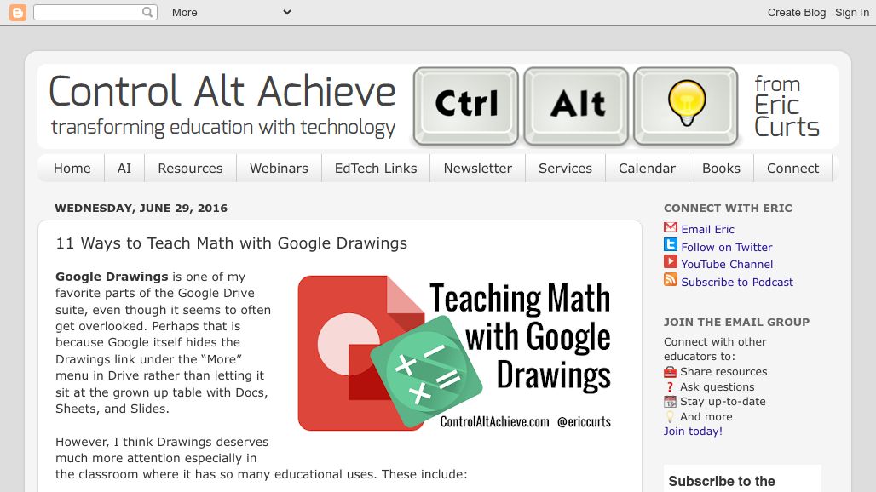Click the transforming education with technology tagline
This screenshot has width=876, height=492.
(x=223, y=128)
